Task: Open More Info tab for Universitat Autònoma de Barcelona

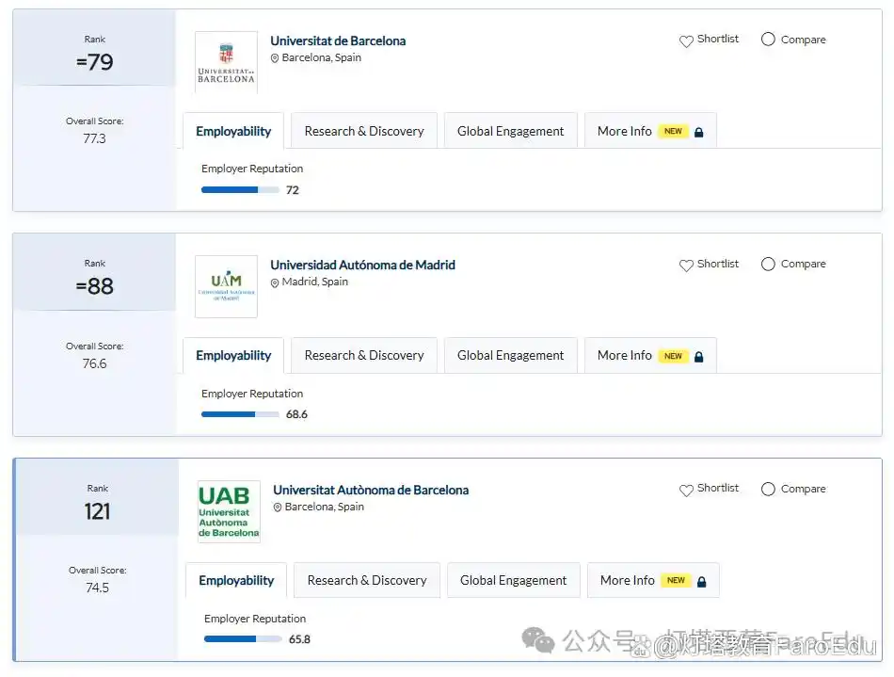Action: (x=628, y=581)
